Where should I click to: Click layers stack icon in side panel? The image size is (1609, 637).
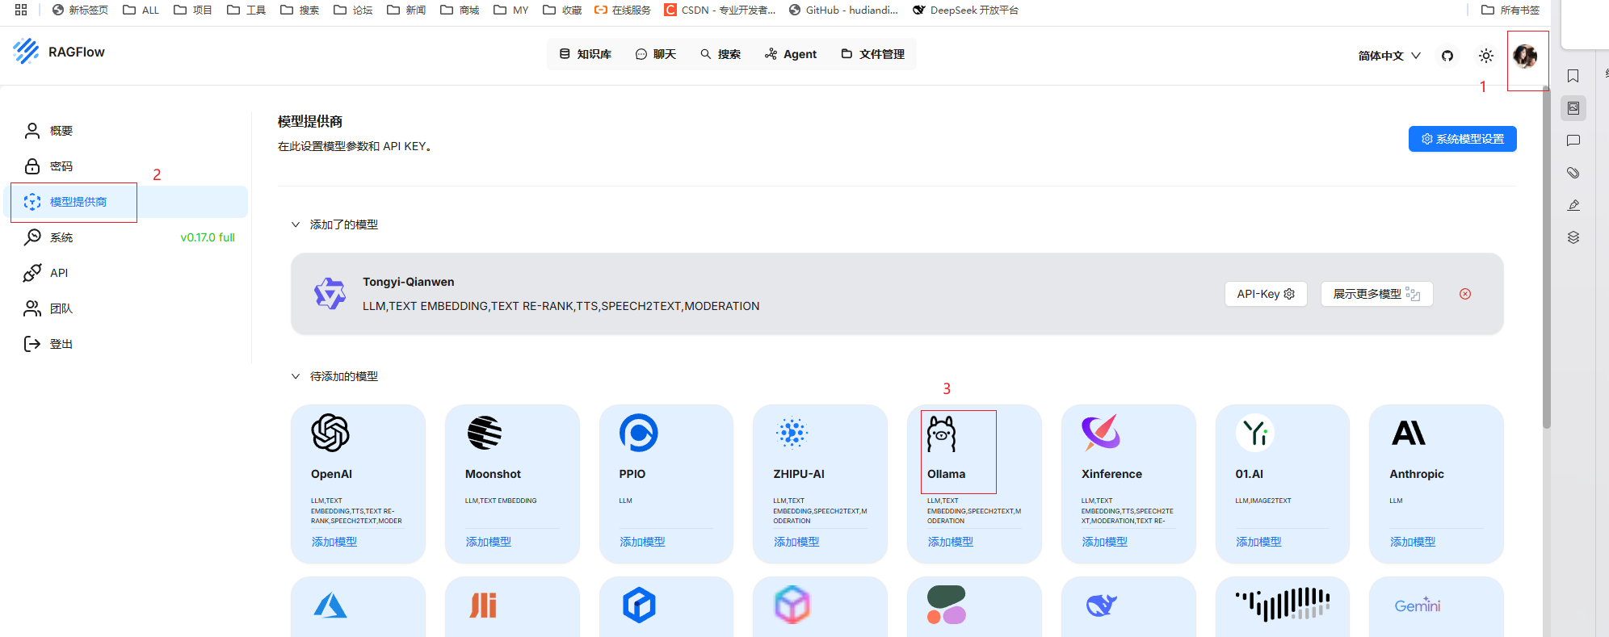1573,237
